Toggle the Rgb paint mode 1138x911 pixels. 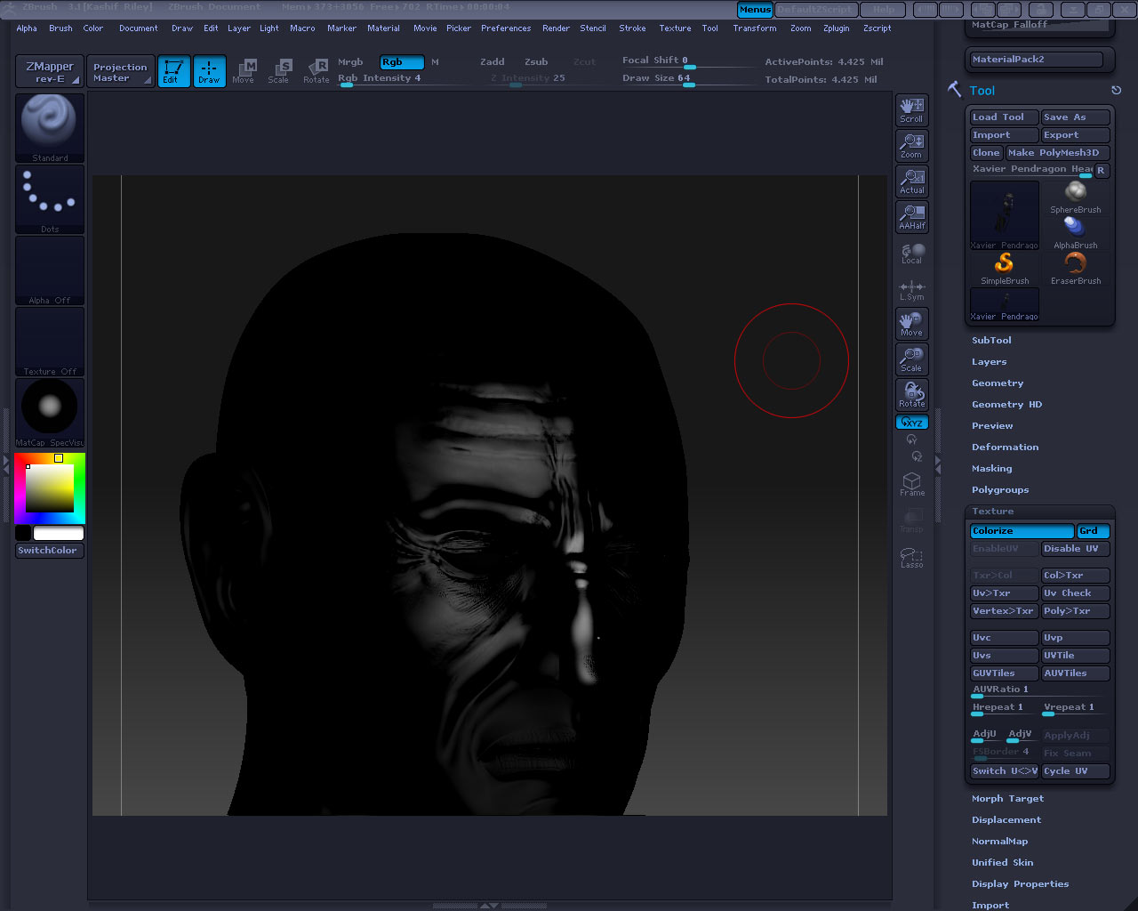point(401,62)
